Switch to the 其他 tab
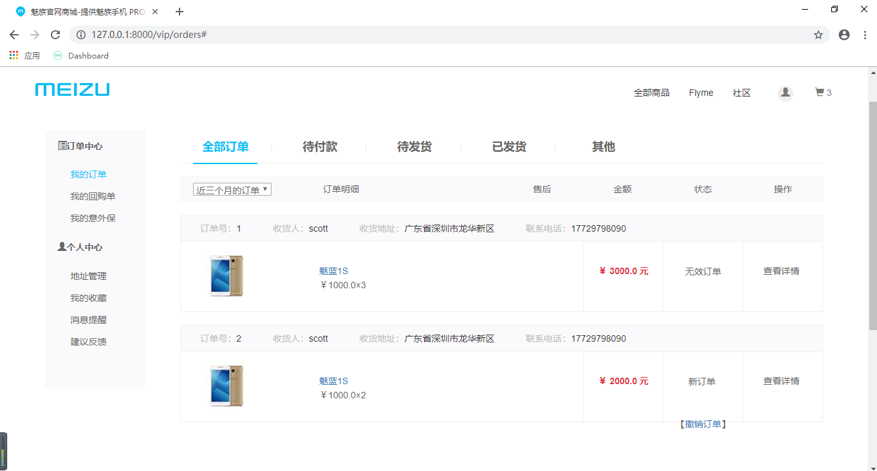 tap(604, 147)
